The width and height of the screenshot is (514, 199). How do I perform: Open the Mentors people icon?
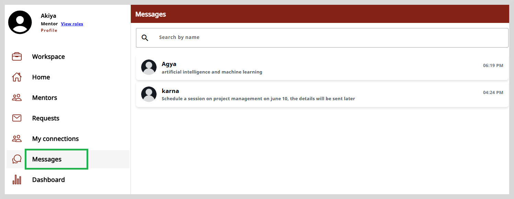17,97
